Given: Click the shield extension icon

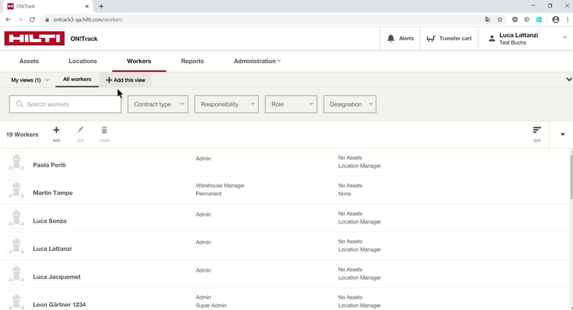Looking at the screenshot, I should click(514, 20).
